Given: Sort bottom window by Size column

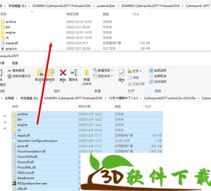Looking at the screenshot, I should (x=148, y=106).
